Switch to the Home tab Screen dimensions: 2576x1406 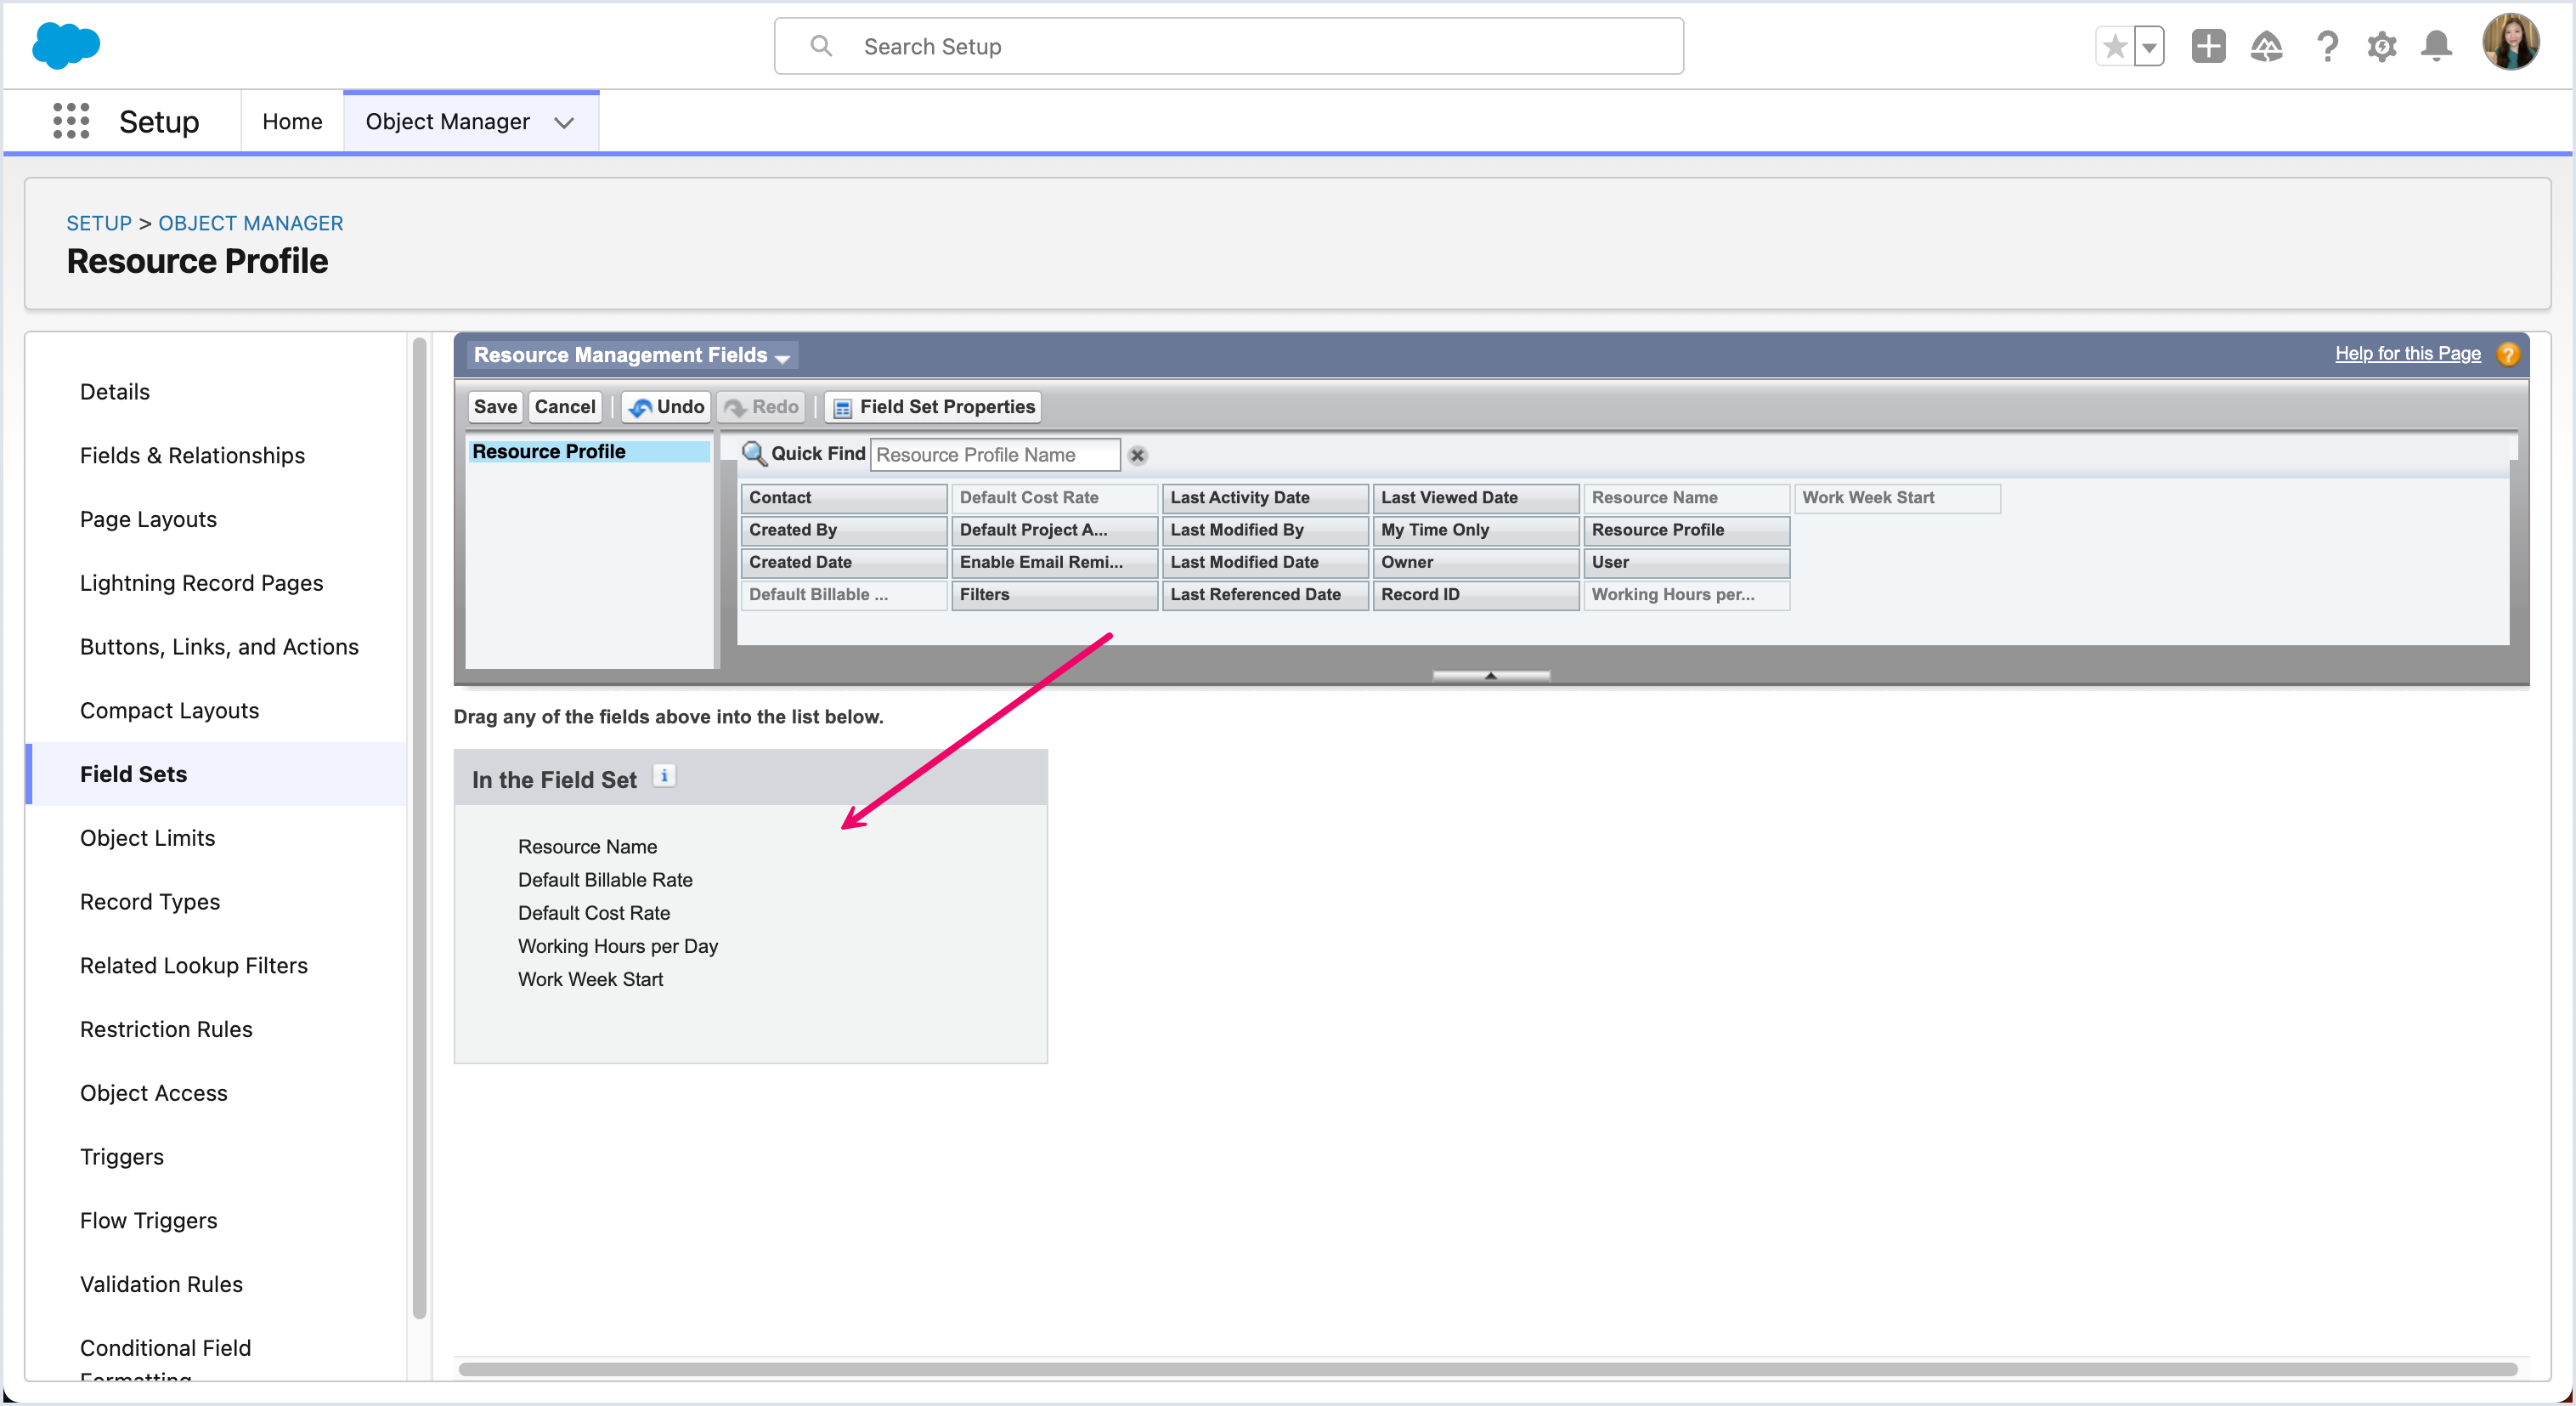(292, 121)
